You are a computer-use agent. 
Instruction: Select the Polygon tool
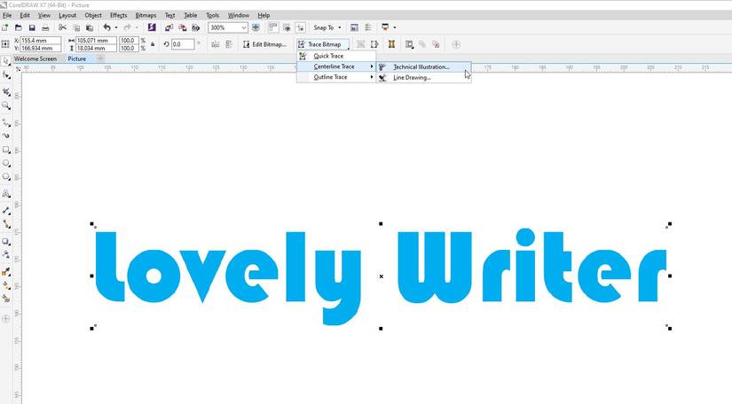pos(6,177)
